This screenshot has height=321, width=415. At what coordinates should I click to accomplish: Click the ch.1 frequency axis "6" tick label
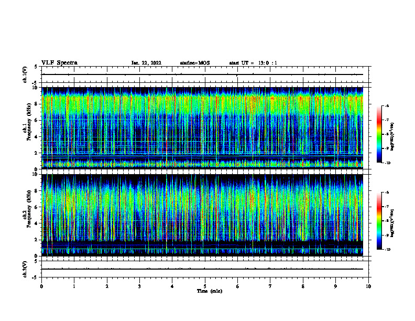36,120
